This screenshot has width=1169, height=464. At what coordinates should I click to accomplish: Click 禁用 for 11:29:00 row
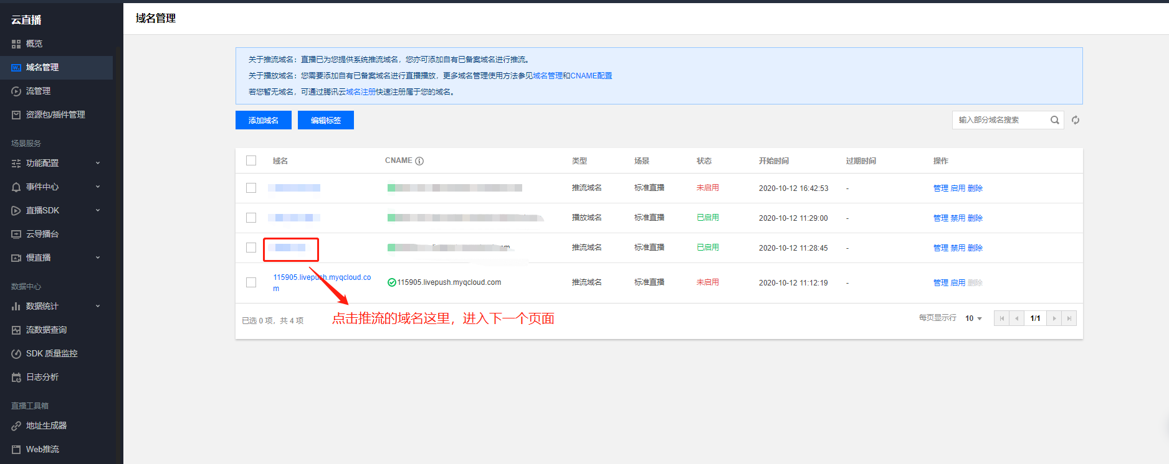958,218
